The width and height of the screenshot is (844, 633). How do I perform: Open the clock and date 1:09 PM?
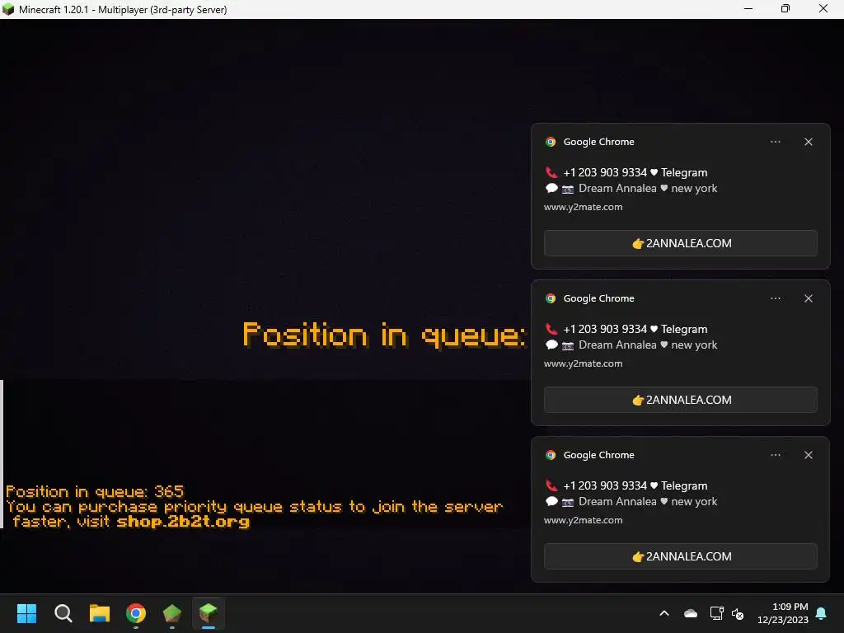point(783,613)
